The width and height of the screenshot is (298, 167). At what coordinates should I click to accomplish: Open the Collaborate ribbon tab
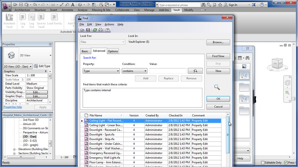pyautogui.click(x=122, y=10)
